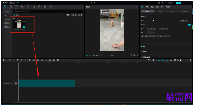Open the filter-all button in media panel
Screen dimensions: 198x106
tap(80, 15)
